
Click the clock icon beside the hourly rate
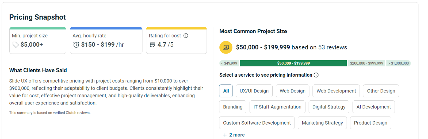point(76,45)
